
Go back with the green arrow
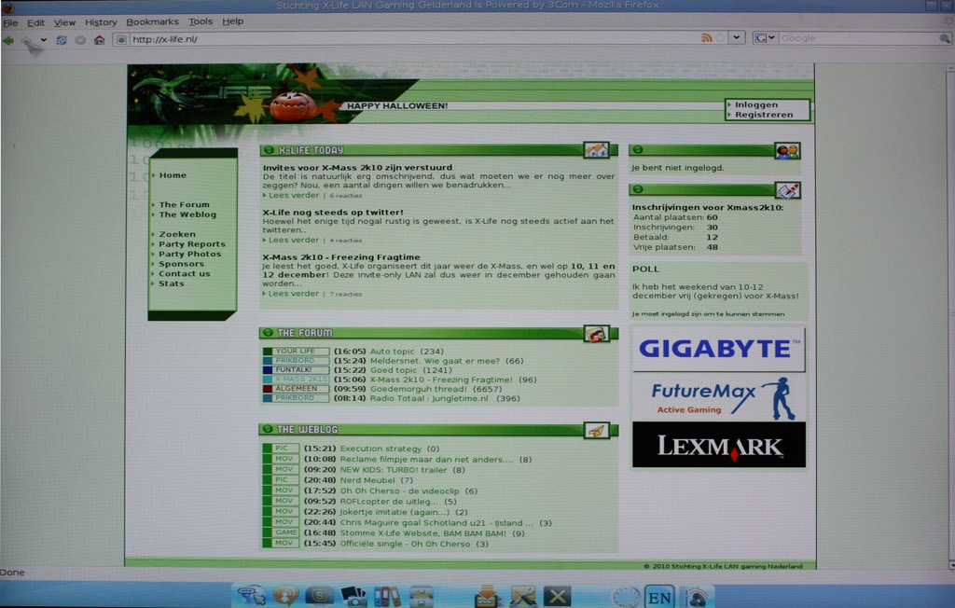pos(8,40)
